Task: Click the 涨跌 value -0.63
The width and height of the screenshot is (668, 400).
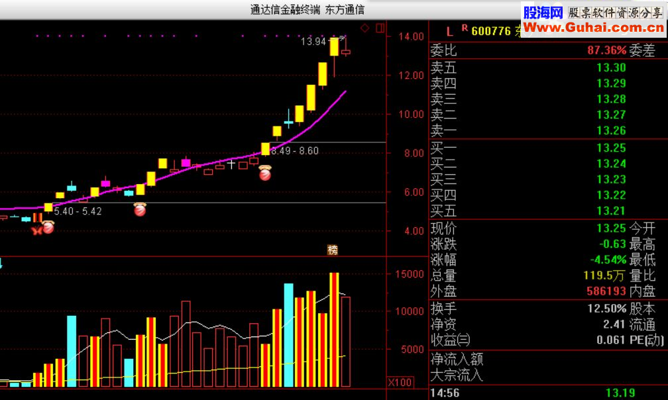Action: coord(612,244)
